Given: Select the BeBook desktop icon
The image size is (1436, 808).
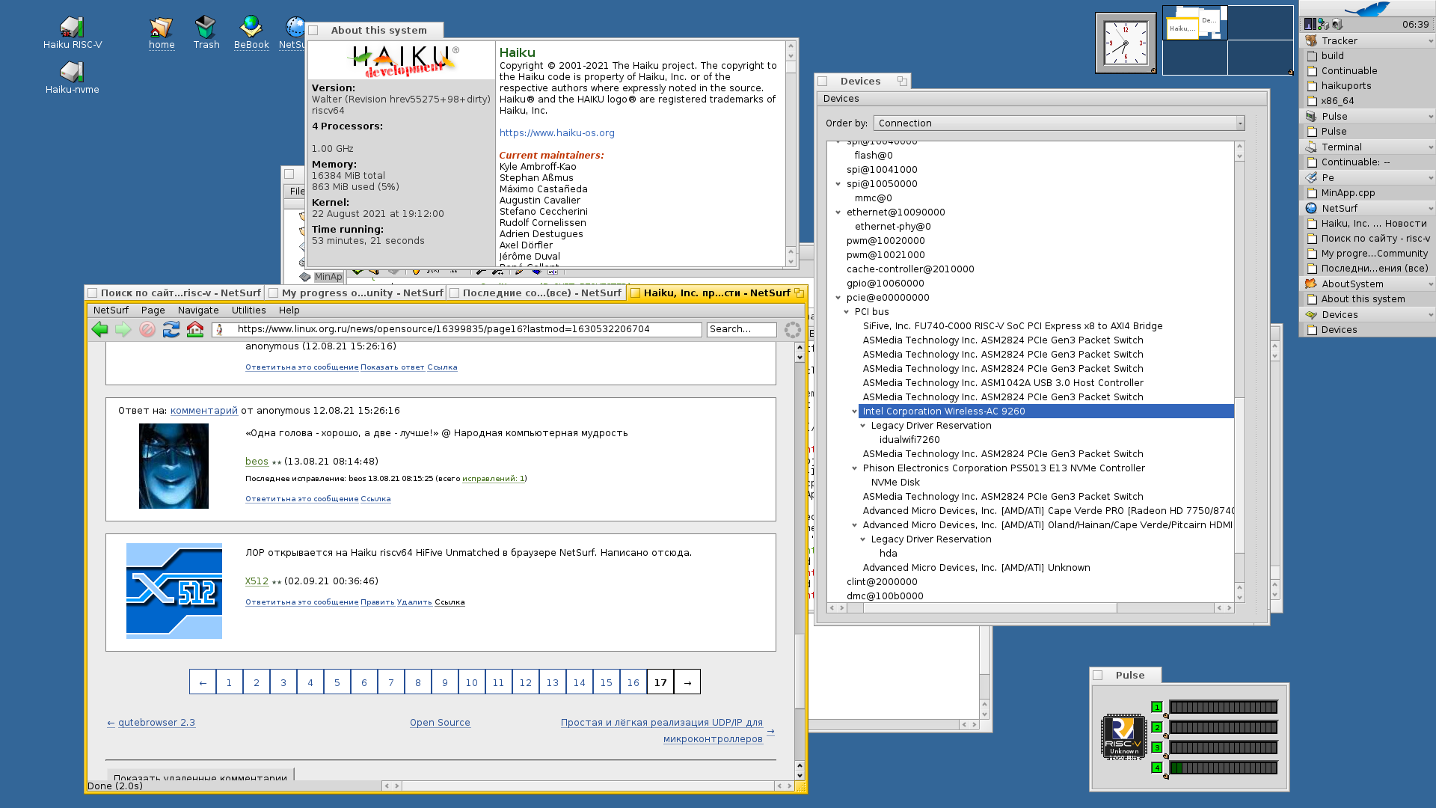Looking at the screenshot, I should [x=251, y=27].
